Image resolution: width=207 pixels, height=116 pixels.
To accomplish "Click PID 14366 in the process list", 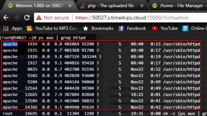I will click(x=31, y=107).
